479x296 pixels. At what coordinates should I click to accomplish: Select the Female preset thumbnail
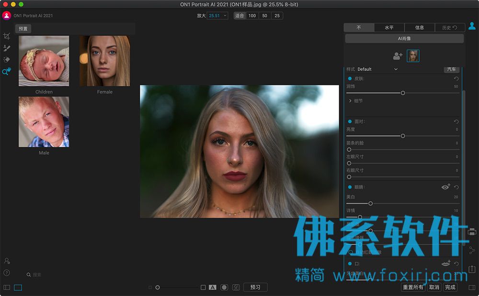pyautogui.click(x=105, y=61)
